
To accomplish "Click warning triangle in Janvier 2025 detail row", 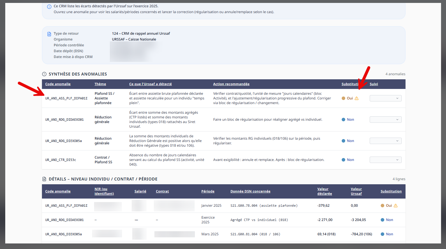I will tap(396, 206).
